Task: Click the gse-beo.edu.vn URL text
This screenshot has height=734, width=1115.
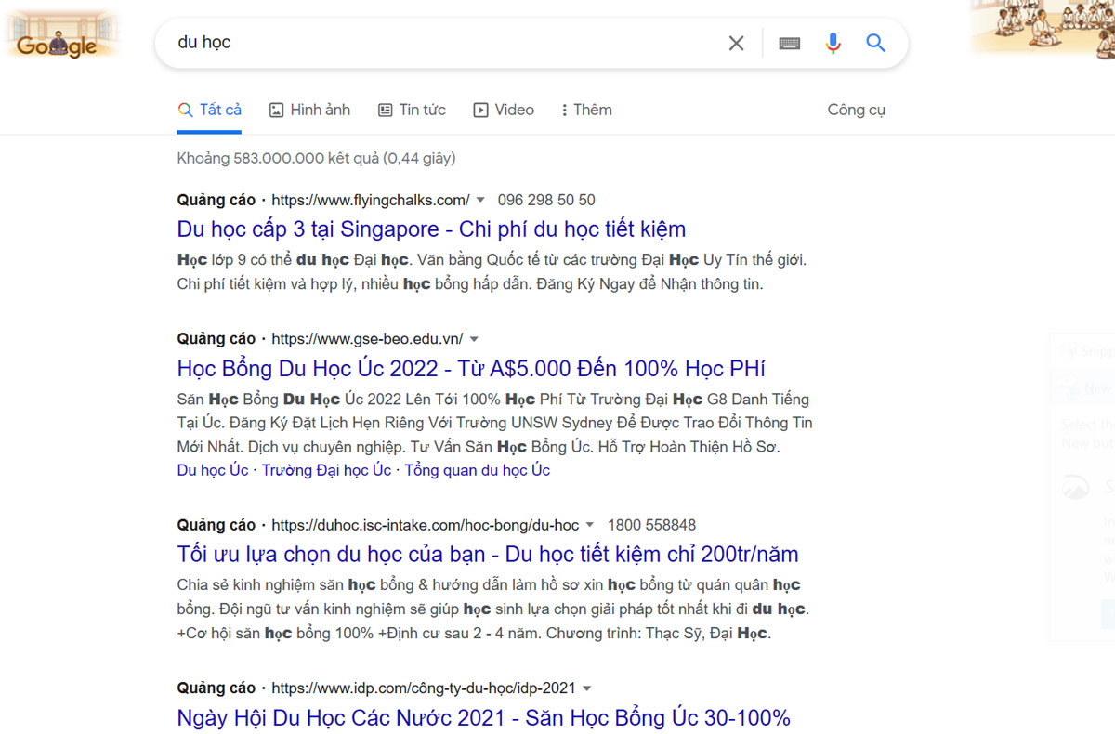Action: (367, 339)
